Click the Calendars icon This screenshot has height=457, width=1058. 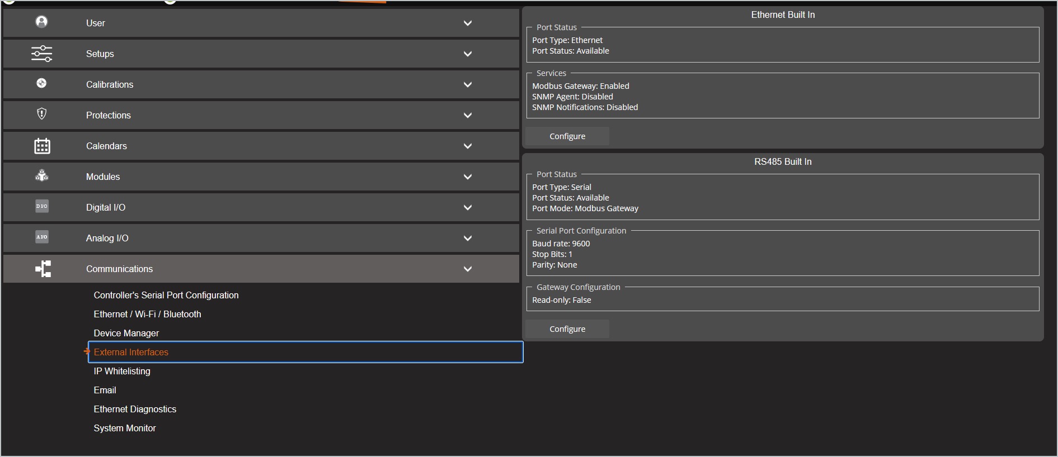(x=42, y=146)
